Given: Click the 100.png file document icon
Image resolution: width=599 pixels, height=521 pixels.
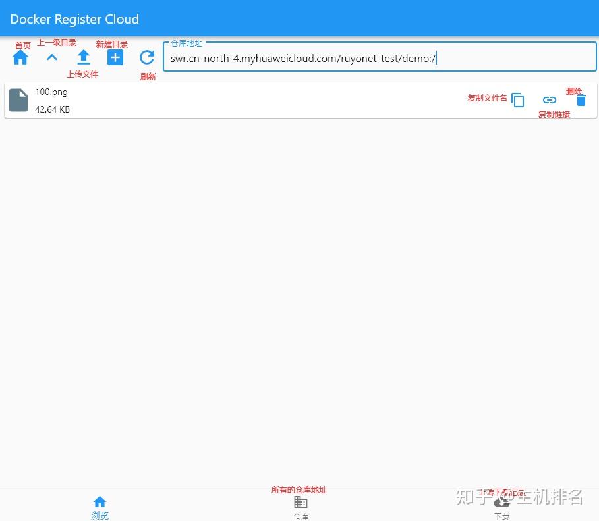Looking at the screenshot, I should point(18,99).
